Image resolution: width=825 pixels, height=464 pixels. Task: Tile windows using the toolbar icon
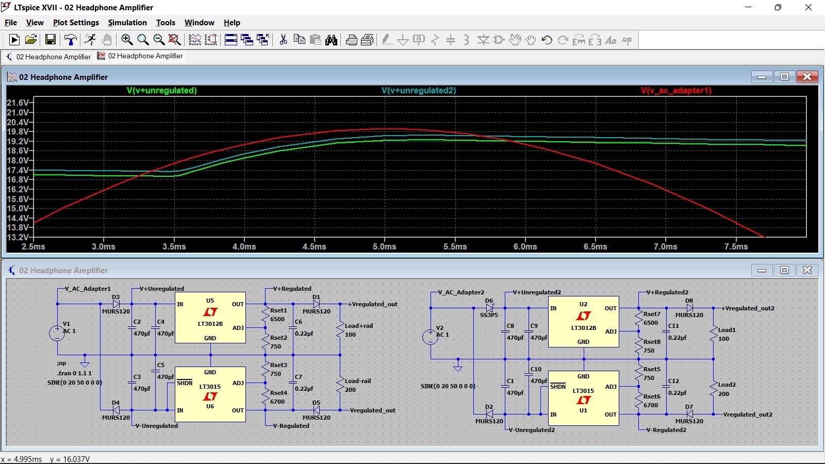231,40
